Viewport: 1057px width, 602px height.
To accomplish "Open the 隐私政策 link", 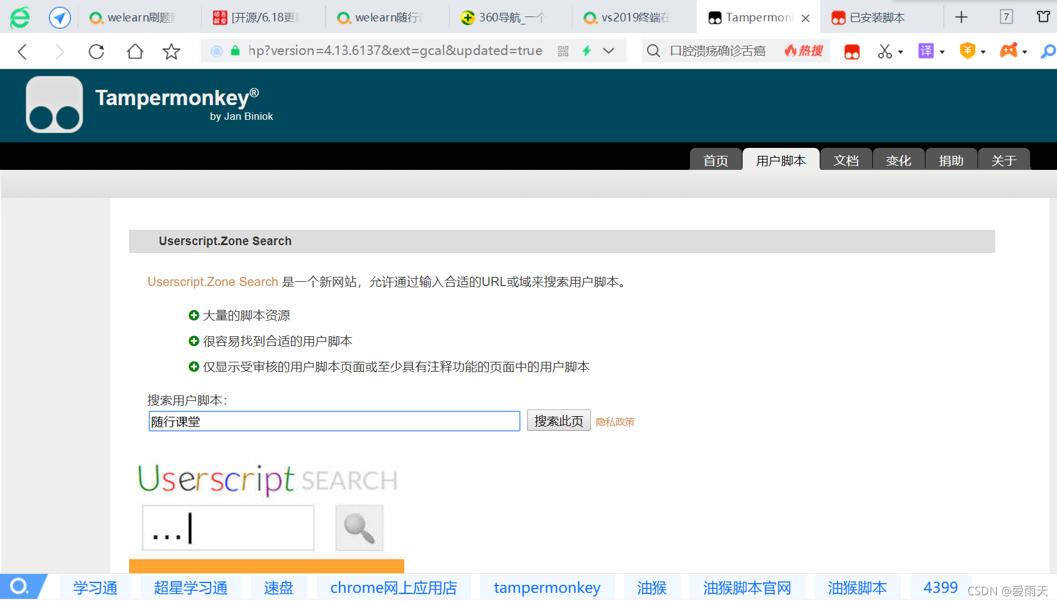I will click(x=615, y=422).
